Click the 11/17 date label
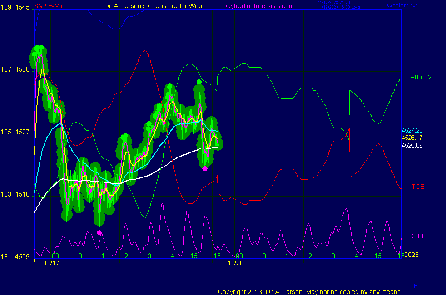Screen dimensions: 446x295 51,263
